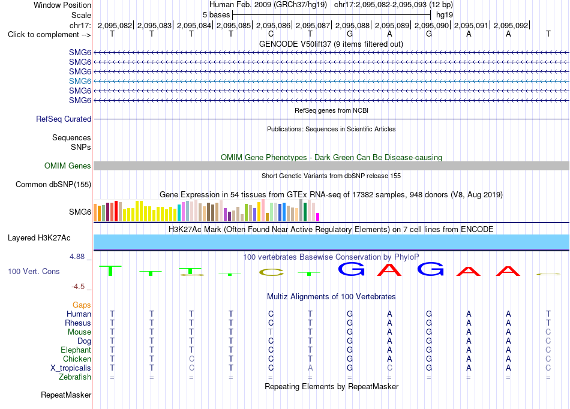Click the -4.5 PhyloP lower scale value
The height and width of the screenshot is (409, 570).
click(x=78, y=287)
